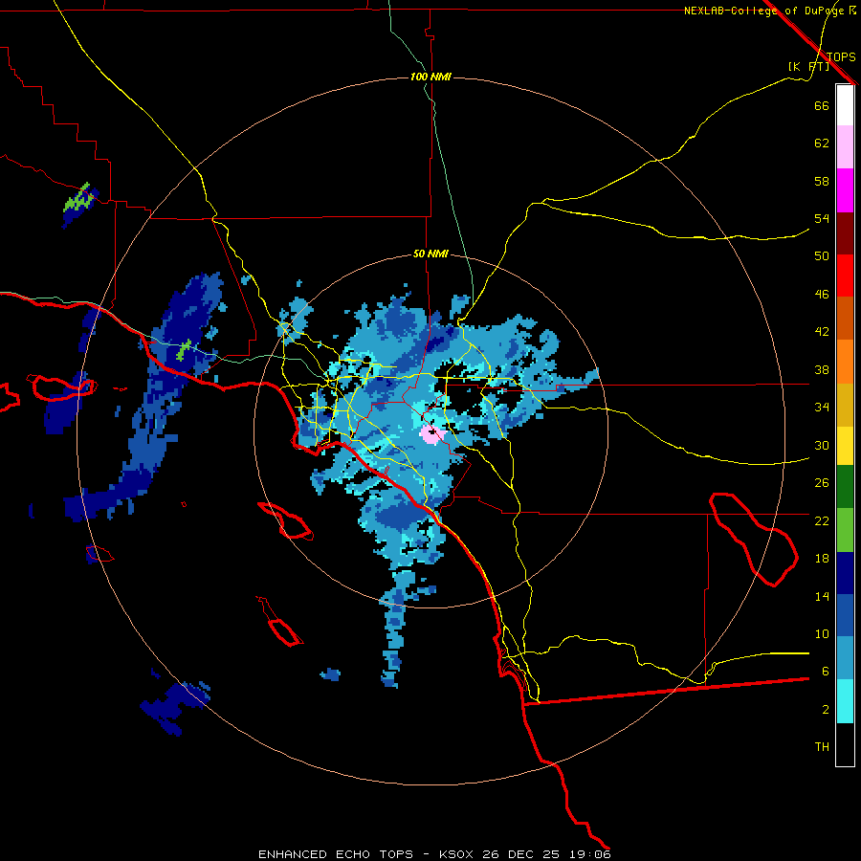
Task: Click the '[K FT]' legend unit label
Action: [808, 66]
